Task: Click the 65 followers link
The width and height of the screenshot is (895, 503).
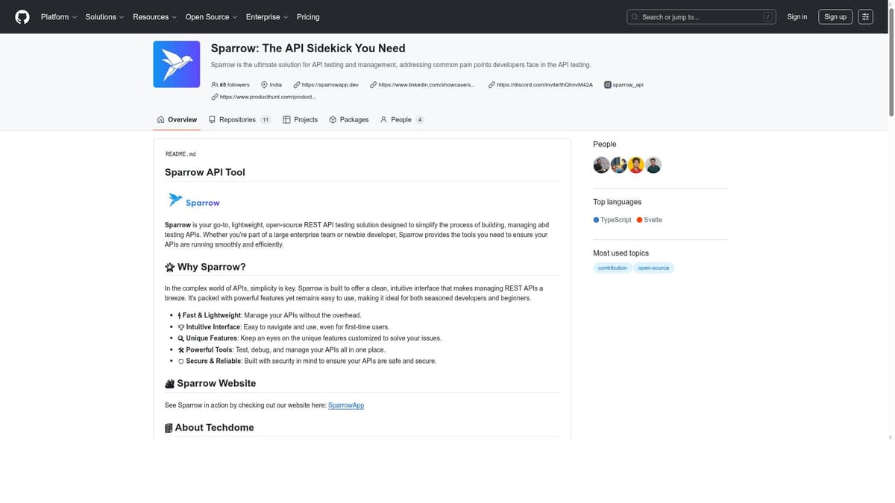Action: [230, 85]
